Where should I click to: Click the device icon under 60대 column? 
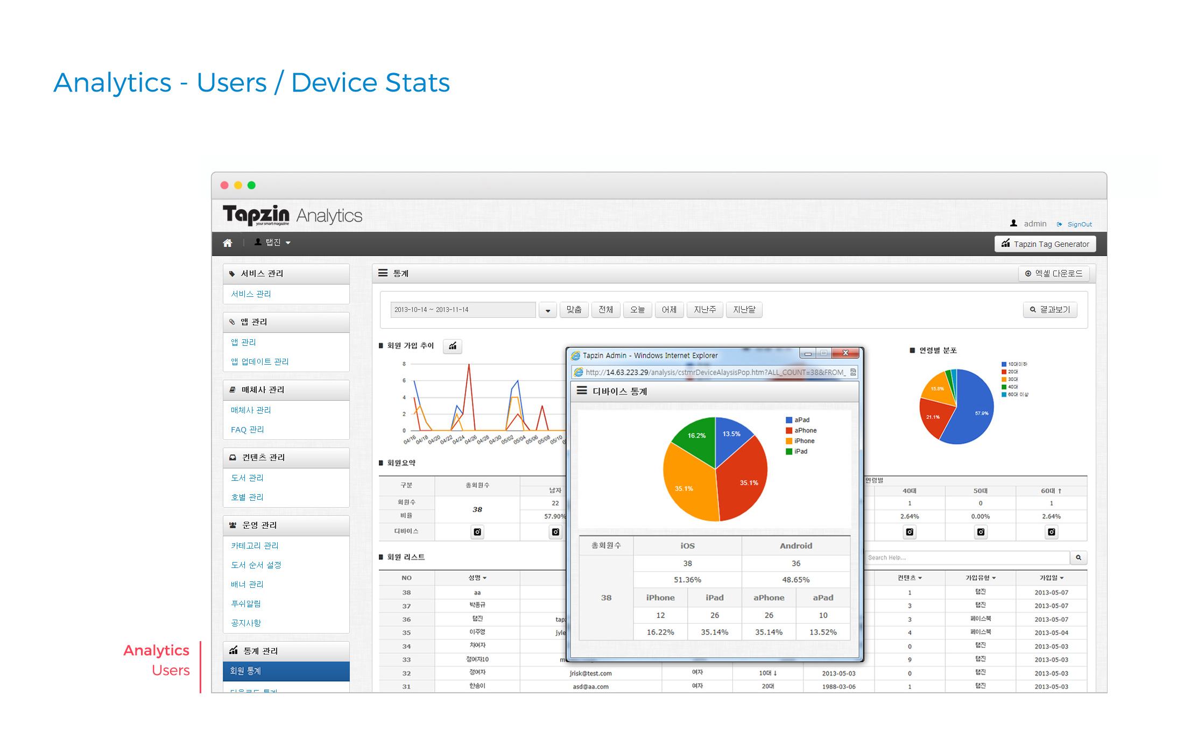1051,532
